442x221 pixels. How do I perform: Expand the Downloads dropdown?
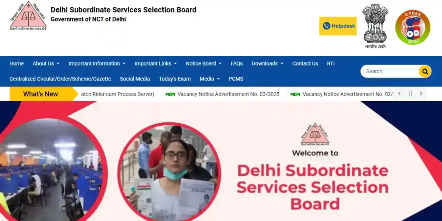268,64
